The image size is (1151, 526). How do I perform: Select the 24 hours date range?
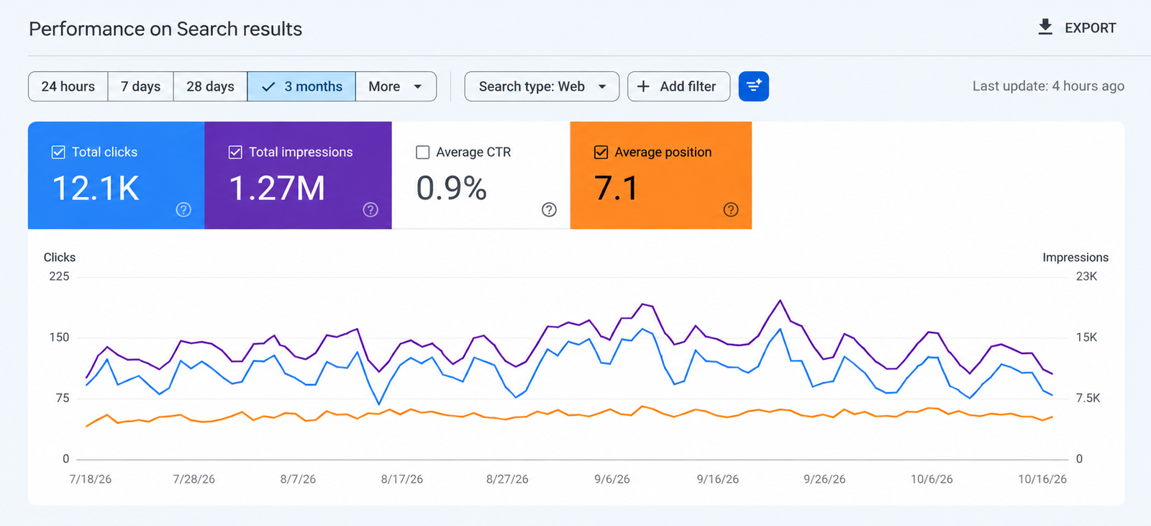[x=68, y=86]
